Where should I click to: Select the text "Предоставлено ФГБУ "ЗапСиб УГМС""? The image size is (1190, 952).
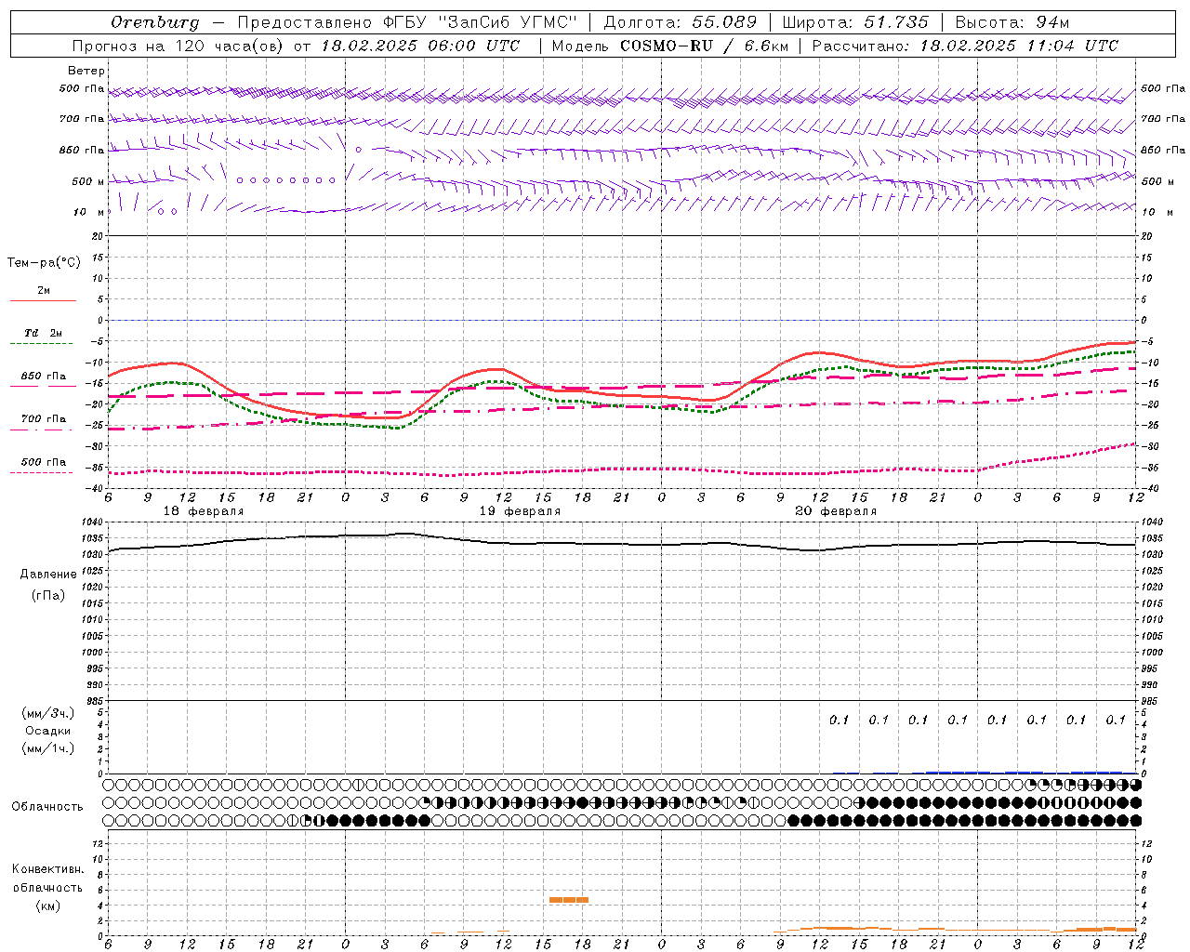[x=408, y=22]
